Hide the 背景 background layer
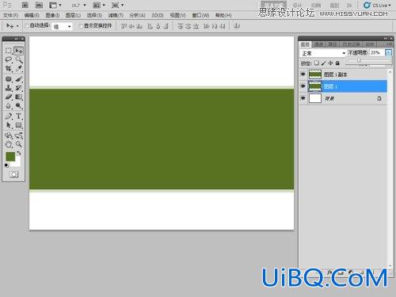This screenshot has width=396, height=297. click(x=303, y=98)
